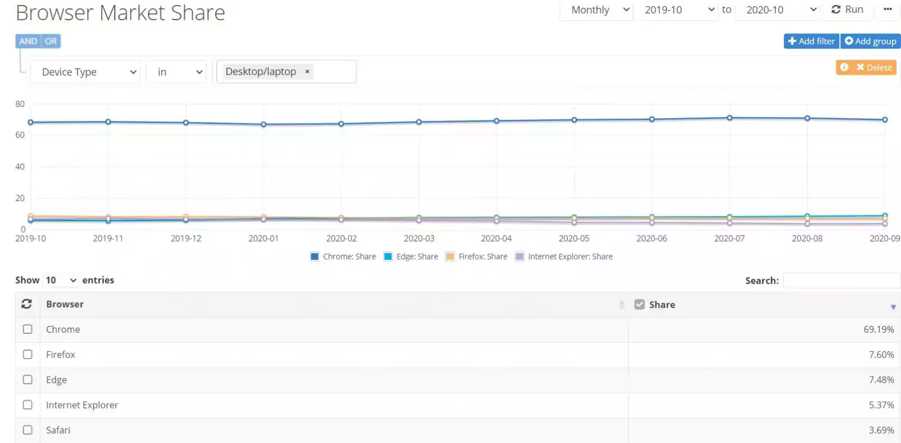
Task: Click the Search input field
Action: (x=841, y=280)
